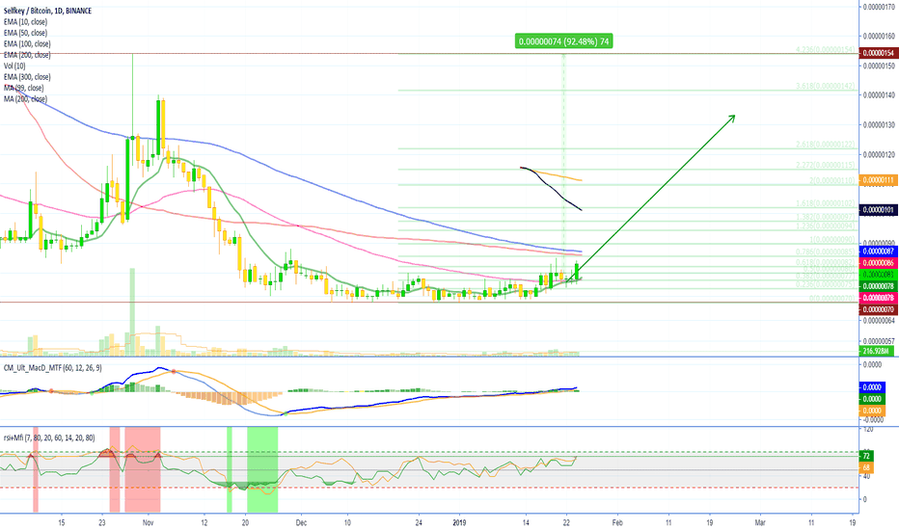
Task: Click the 14 date on the time axis
Action: tap(526, 522)
